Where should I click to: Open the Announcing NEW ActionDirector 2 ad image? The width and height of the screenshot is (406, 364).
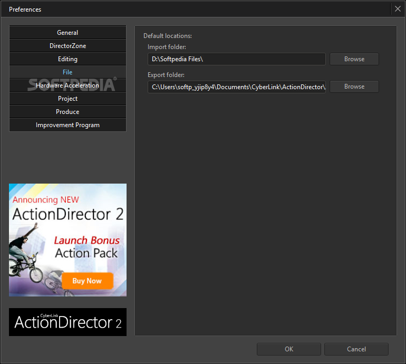[67, 240]
